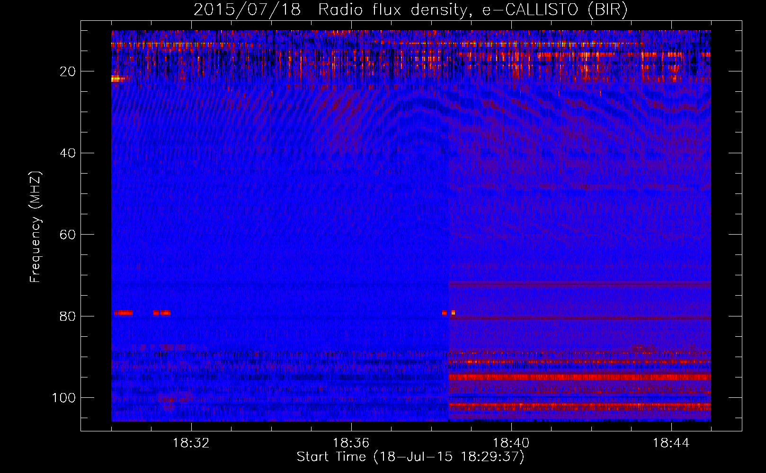Click the plot title 'Radio flux density, e-CALLISTO (BIR)'
The width and height of the screenshot is (766, 473).
coord(472,10)
